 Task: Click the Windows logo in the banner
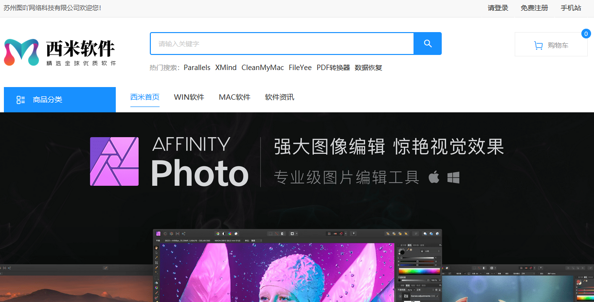click(x=453, y=178)
